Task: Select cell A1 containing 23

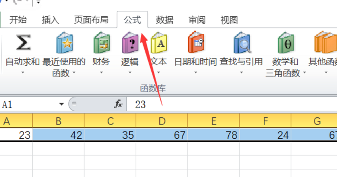Action: (x=16, y=135)
